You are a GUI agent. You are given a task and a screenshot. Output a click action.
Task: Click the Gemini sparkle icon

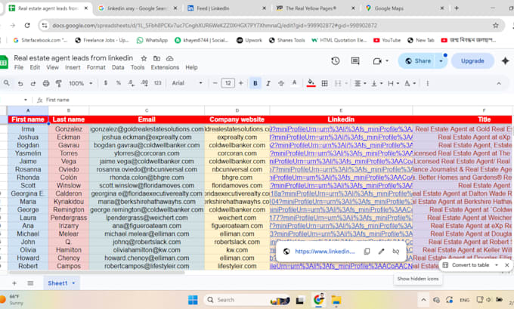(x=505, y=61)
